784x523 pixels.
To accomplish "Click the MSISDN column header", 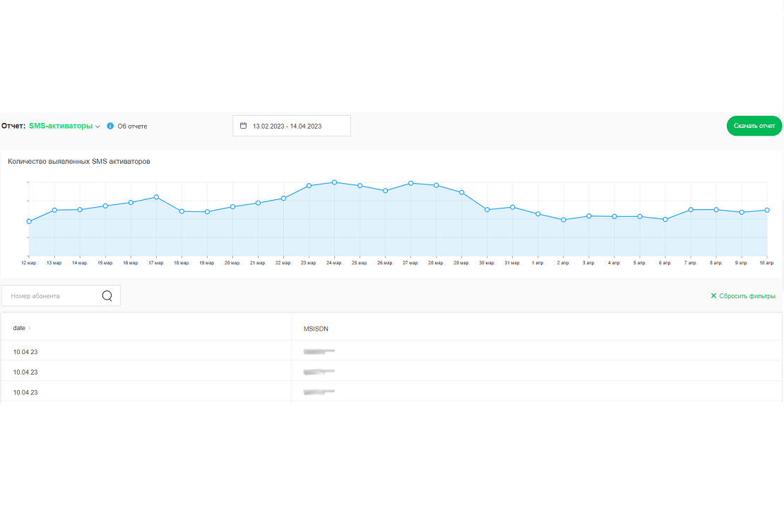I will pyautogui.click(x=316, y=329).
